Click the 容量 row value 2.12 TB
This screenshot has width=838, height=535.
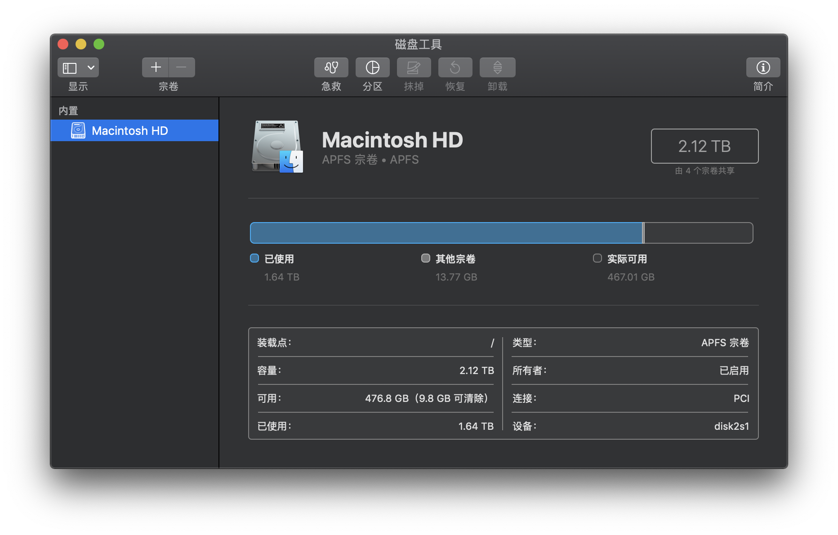click(477, 370)
